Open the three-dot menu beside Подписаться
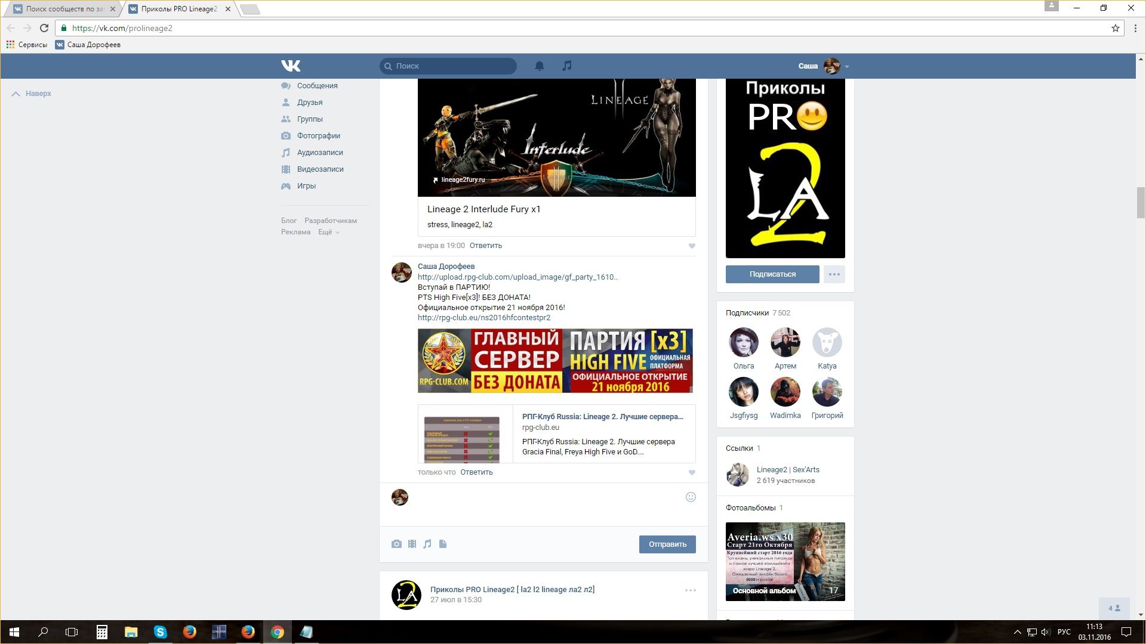Screen dimensions: 1146x644 pos(834,274)
